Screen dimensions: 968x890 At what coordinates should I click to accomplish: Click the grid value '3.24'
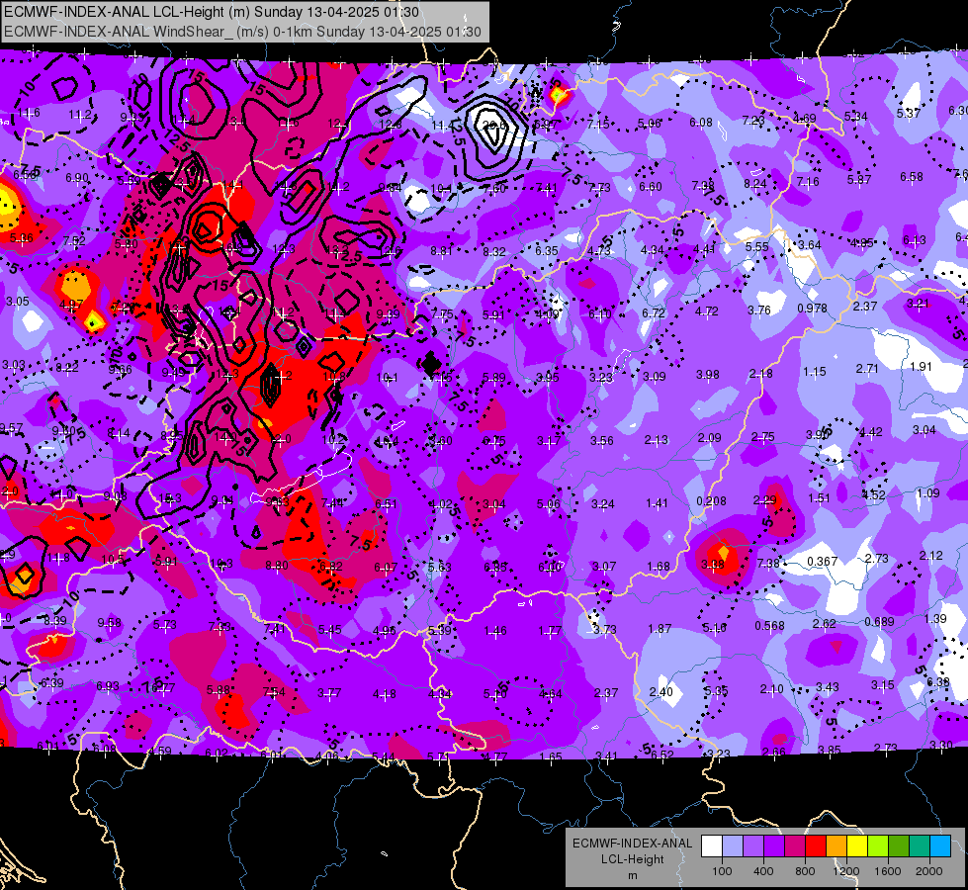[x=603, y=504]
